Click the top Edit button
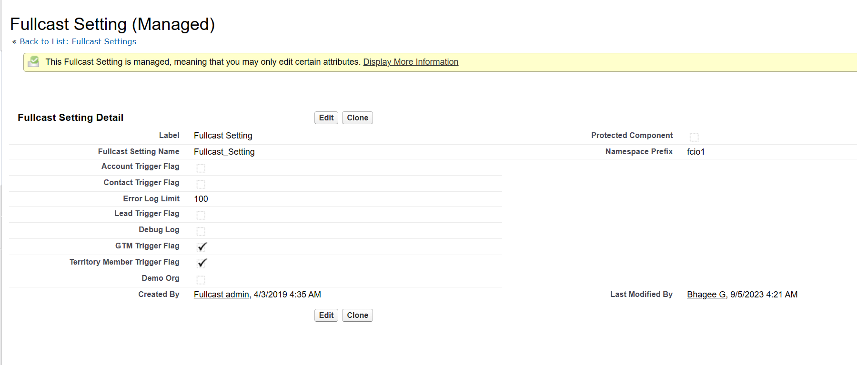857x365 pixels. pos(326,118)
